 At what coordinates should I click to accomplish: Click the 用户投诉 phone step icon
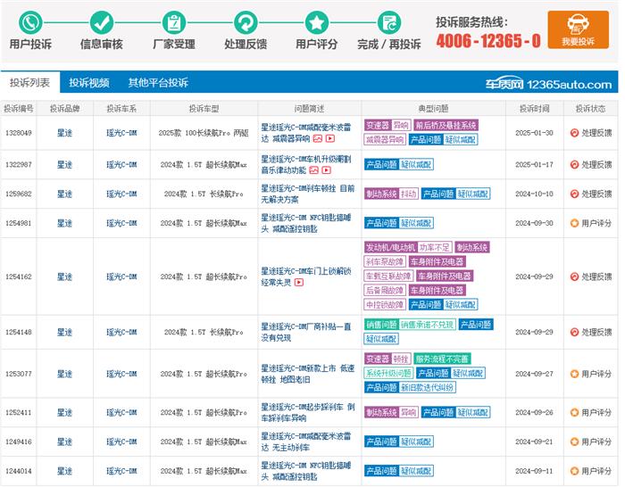tap(30, 22)
